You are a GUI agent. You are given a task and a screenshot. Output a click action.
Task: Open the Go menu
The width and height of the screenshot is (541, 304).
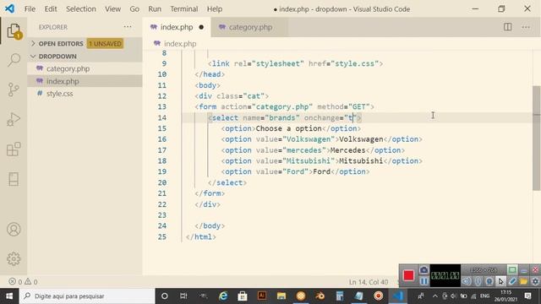click(134, 9)
